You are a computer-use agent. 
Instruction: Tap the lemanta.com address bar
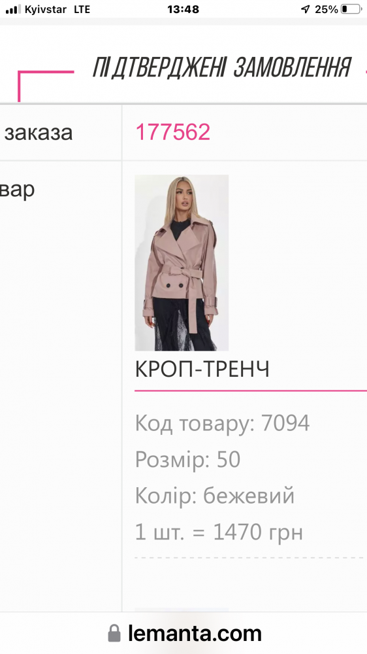183,633
